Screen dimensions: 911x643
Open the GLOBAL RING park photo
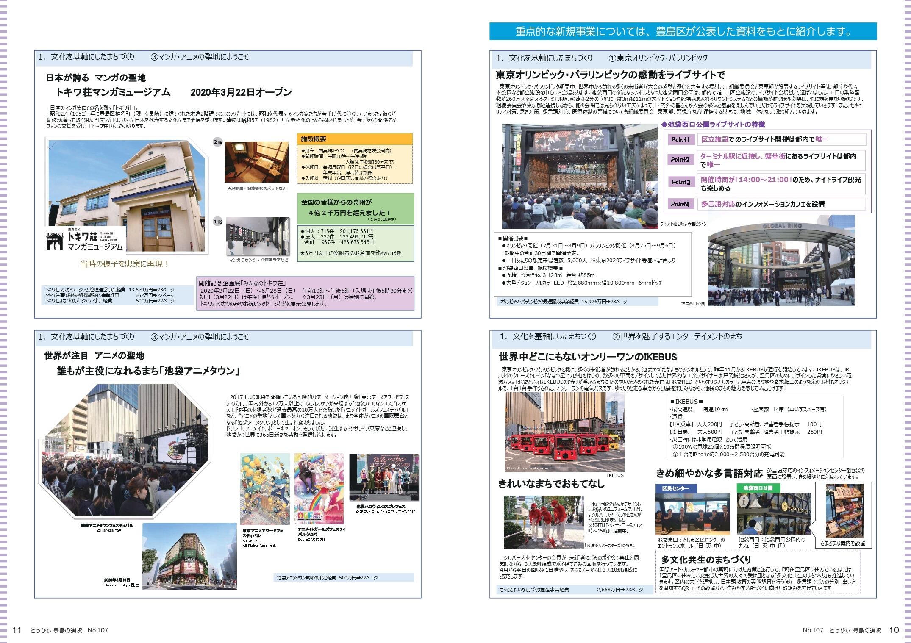(781, 261)
